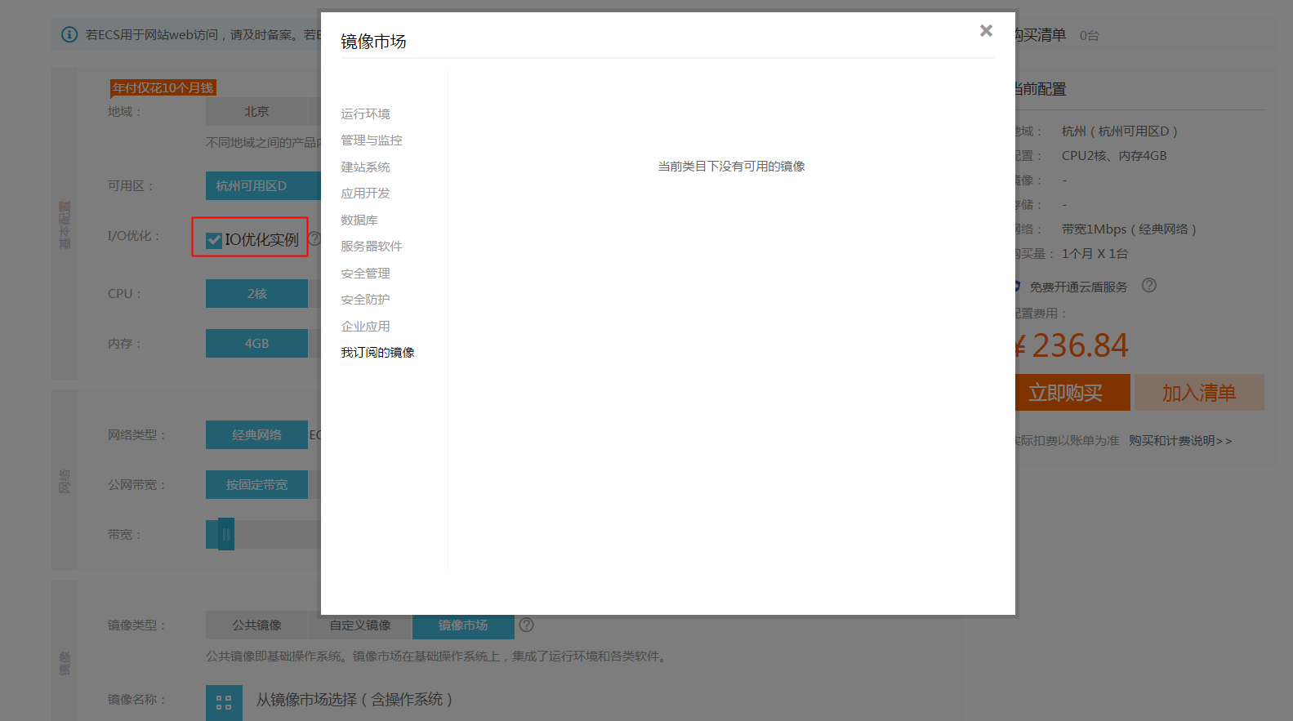The width and height of the screenshot is (1293, 721).
Task: Click the grid icon beside 从镜像市场选择
Action: (224, 702)
